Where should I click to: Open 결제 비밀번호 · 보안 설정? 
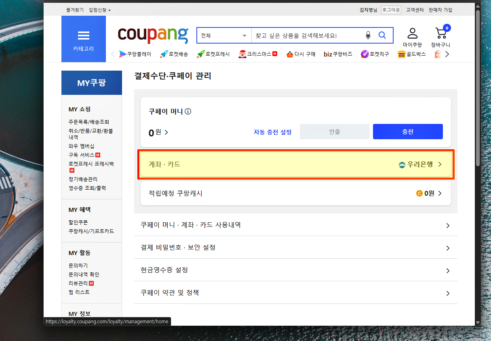click(x=296, y=247)
